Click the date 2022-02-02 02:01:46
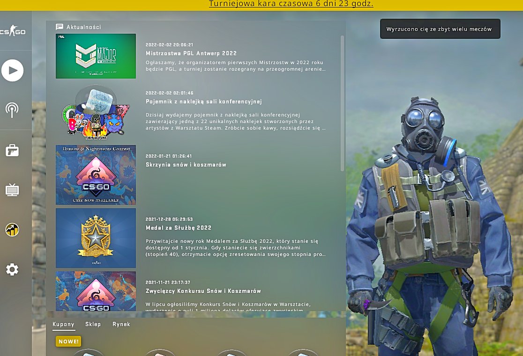This screenshot has height=356, width=523. [170, 93]
